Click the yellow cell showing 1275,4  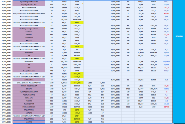(77, 77)
